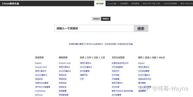Open the 文件系统管理 link

coord(144,71)
